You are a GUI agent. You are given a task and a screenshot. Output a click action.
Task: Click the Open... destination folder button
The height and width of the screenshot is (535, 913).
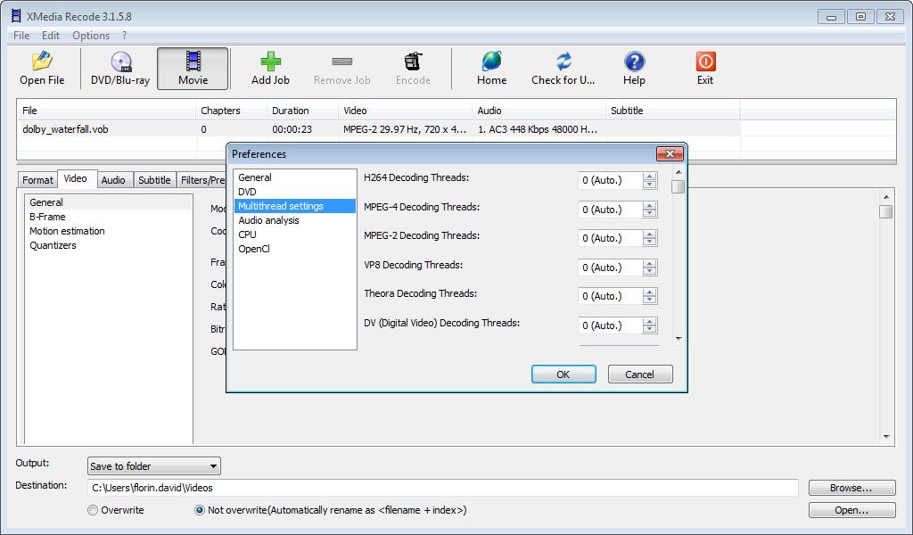point(851,510)
